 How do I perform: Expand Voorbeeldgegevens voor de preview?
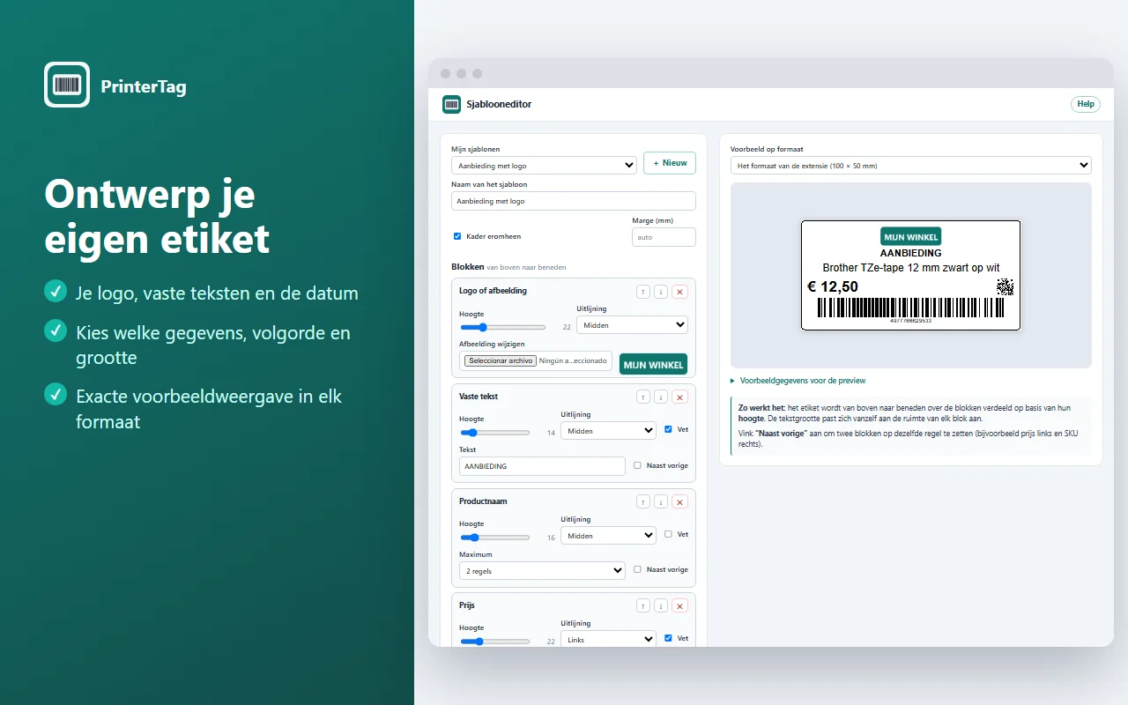[x=798, y=381]
